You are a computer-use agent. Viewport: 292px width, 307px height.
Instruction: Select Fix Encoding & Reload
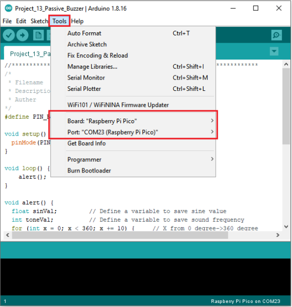133,55
